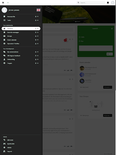
Task: Click the Launch widget text box
Action: tap(96, 48)
